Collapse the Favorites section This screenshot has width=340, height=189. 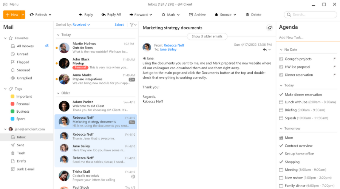[5, 38]
